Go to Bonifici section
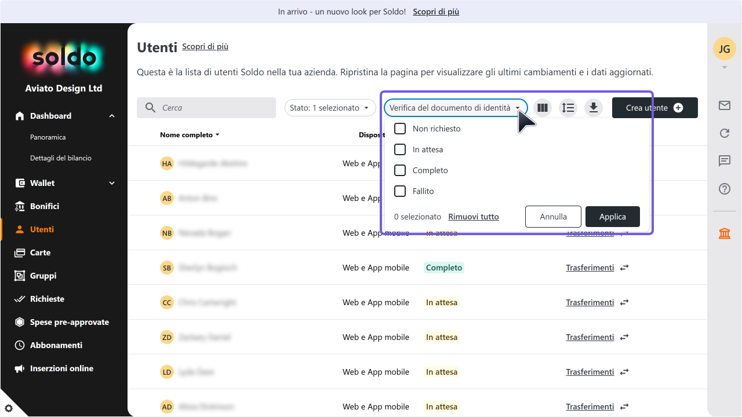The height and width of the screenshot is (417, 742). coord(45,206)
